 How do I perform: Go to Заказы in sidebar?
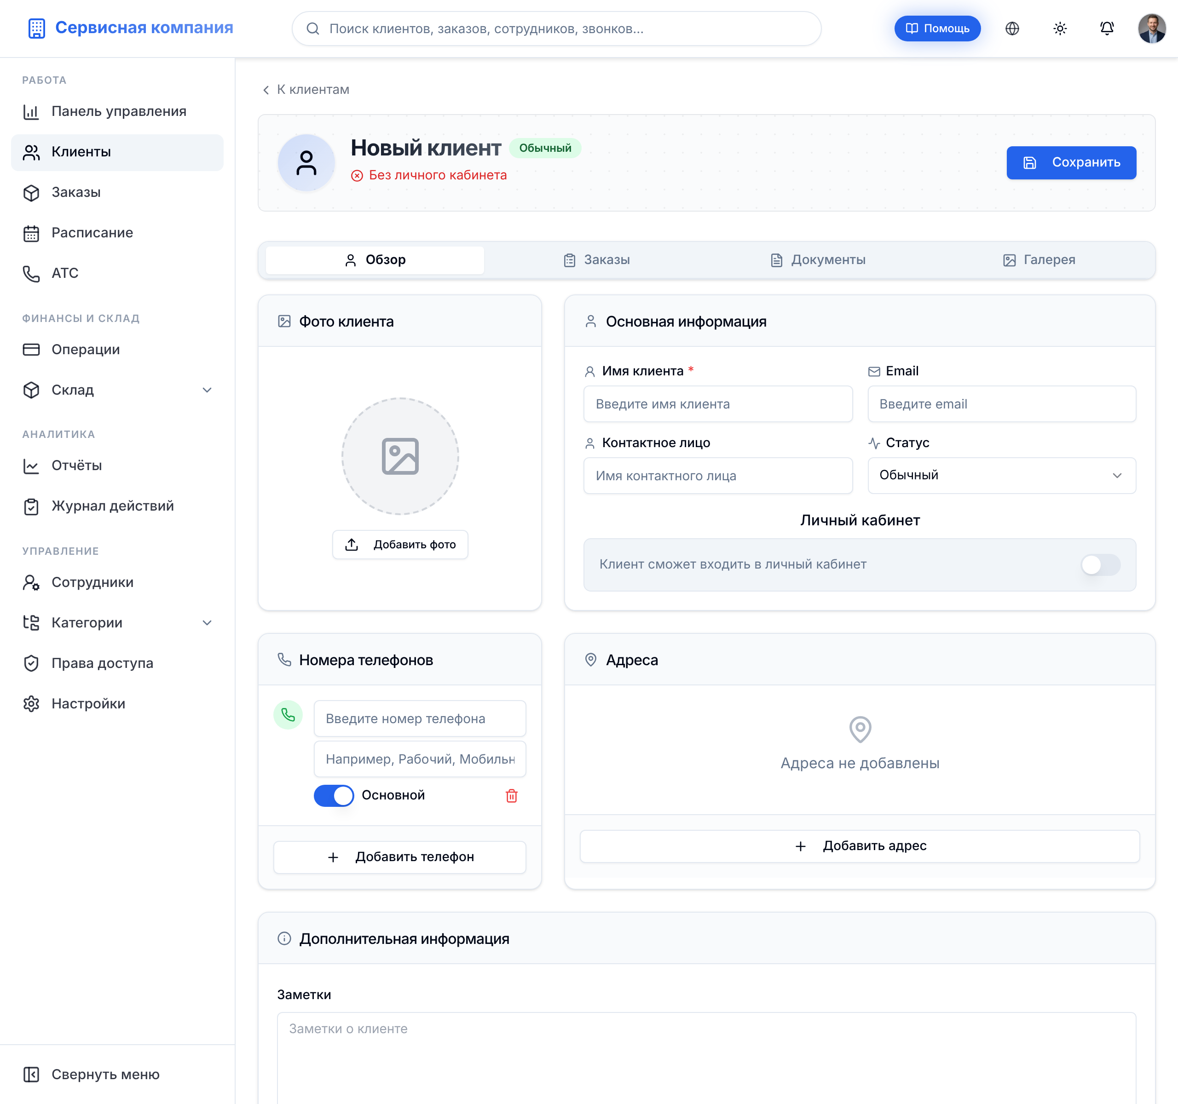117,192
